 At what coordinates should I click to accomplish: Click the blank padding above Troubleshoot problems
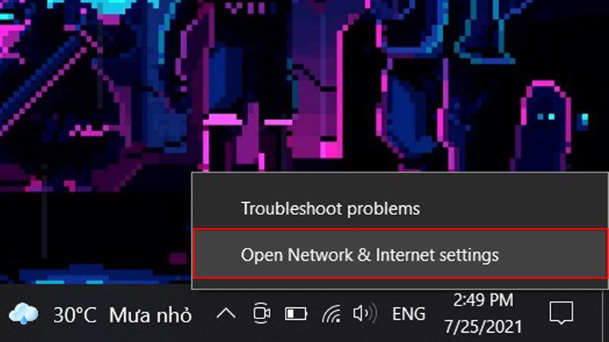point(400,181)
